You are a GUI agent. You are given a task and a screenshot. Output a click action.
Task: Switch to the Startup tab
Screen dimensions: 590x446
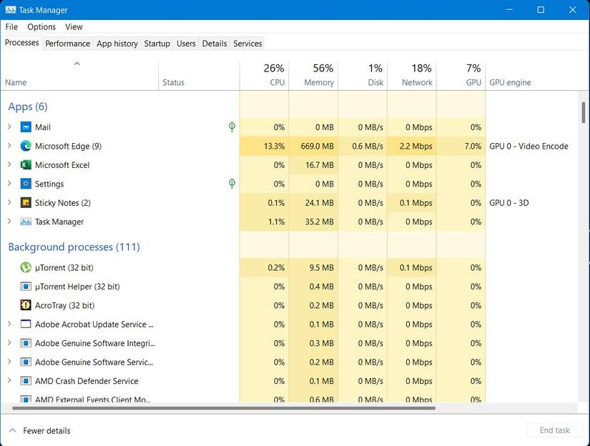pyautogui.click(x=157, y=44)
